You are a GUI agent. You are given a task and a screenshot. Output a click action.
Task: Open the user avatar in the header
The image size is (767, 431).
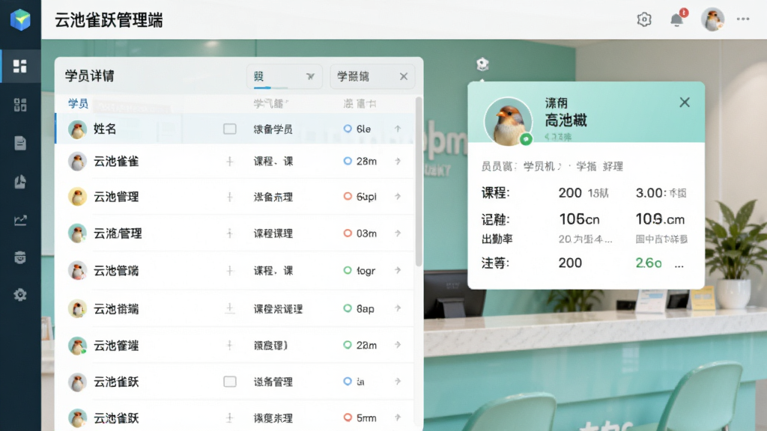pyautogui.click(x=713, y=19)
